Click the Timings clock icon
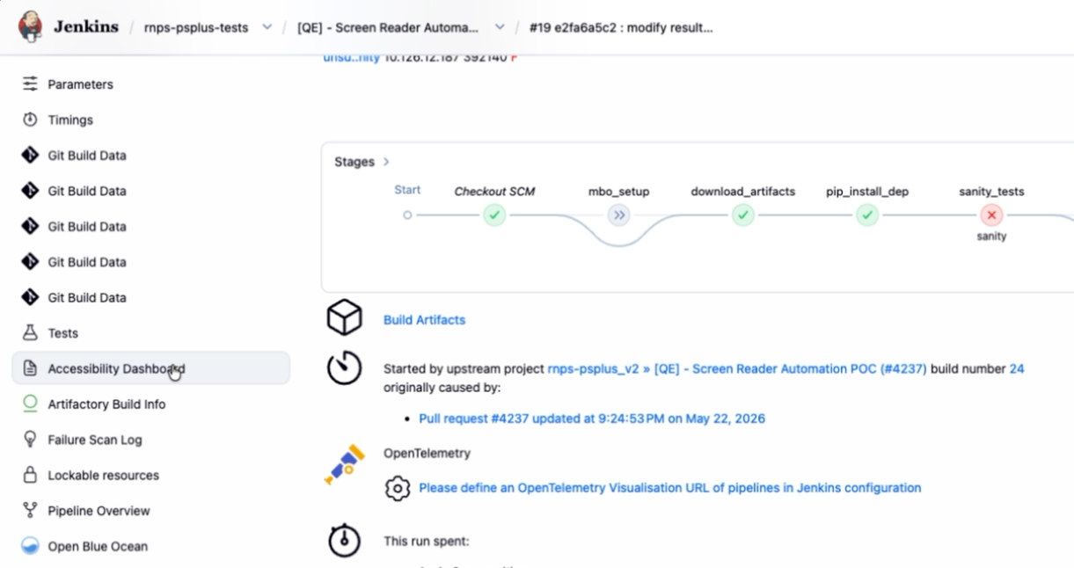This screenshot has height=568, width=1074. 30,120
